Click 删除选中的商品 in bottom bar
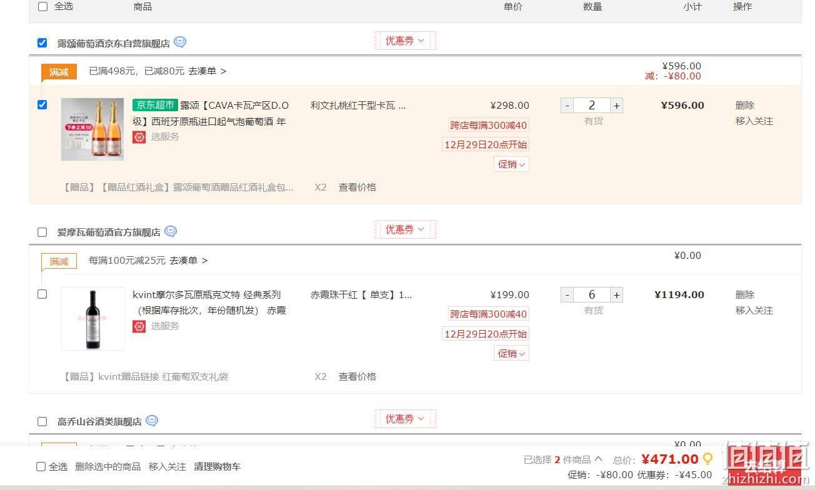Viewport: 815px width, 490px height. [x=107, y=467]
